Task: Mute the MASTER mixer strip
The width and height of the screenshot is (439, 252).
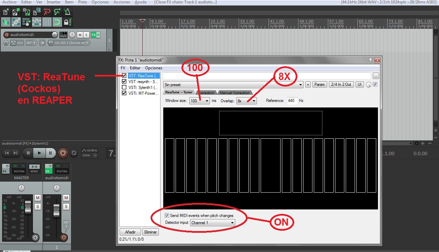Action: (x=38, y=197)
